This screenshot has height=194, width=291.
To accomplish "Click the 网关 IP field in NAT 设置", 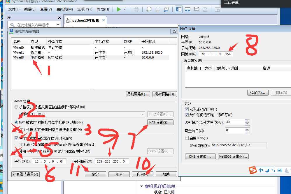I will pos(216,54).
